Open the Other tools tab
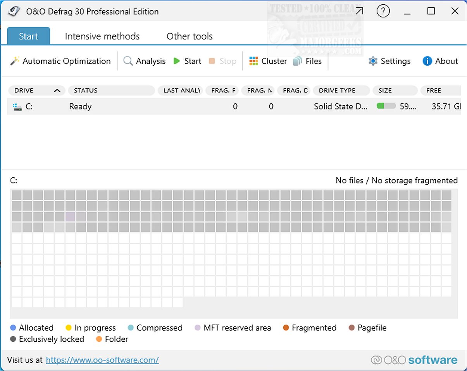Screen dimensions: 467x371 [190, 36]
